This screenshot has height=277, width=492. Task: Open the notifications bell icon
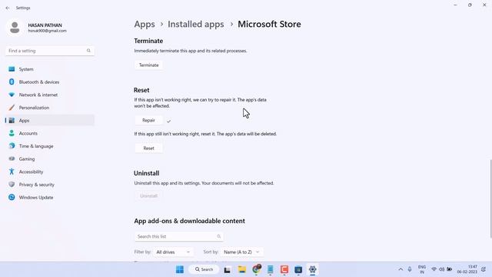tap(484, 269)
